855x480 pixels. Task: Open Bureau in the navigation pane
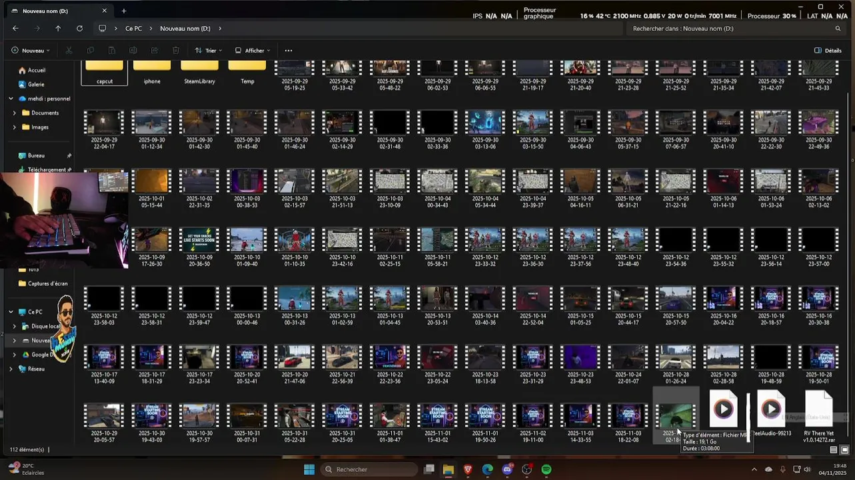[36, 155]
